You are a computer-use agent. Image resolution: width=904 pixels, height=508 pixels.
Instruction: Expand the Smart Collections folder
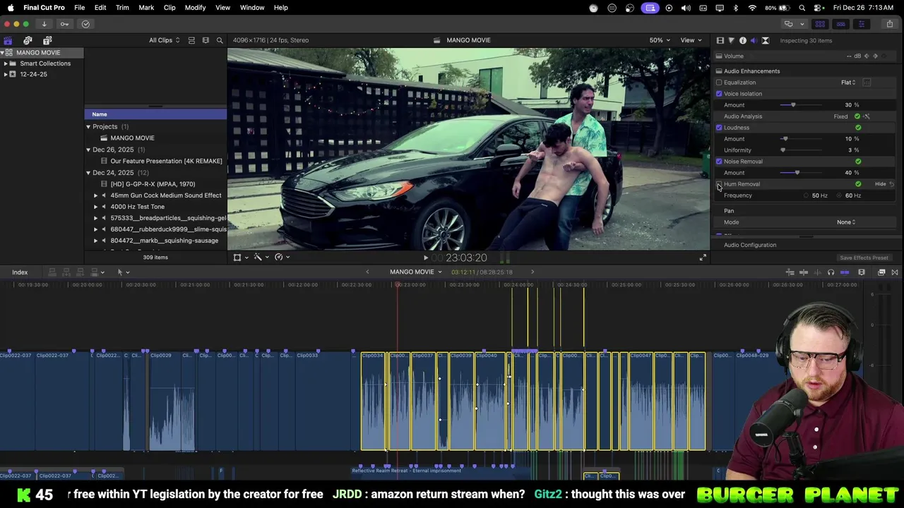tap(6, 64)
